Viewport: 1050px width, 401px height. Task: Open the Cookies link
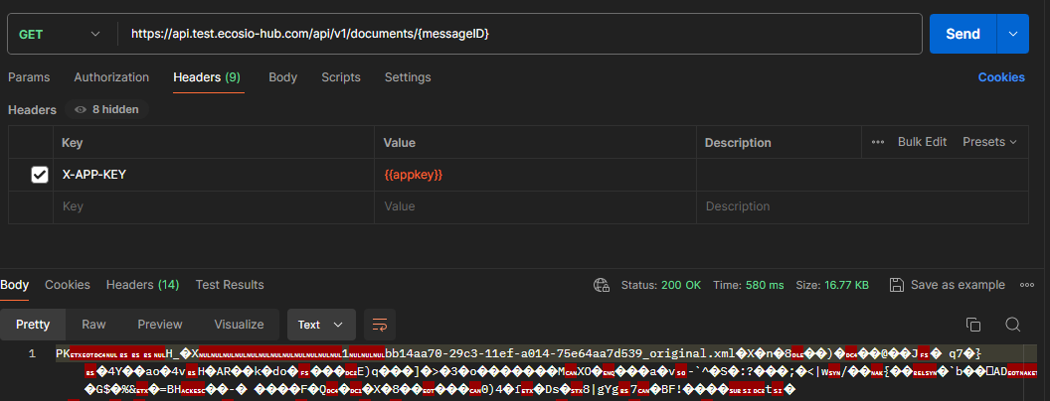[1000, 77]
